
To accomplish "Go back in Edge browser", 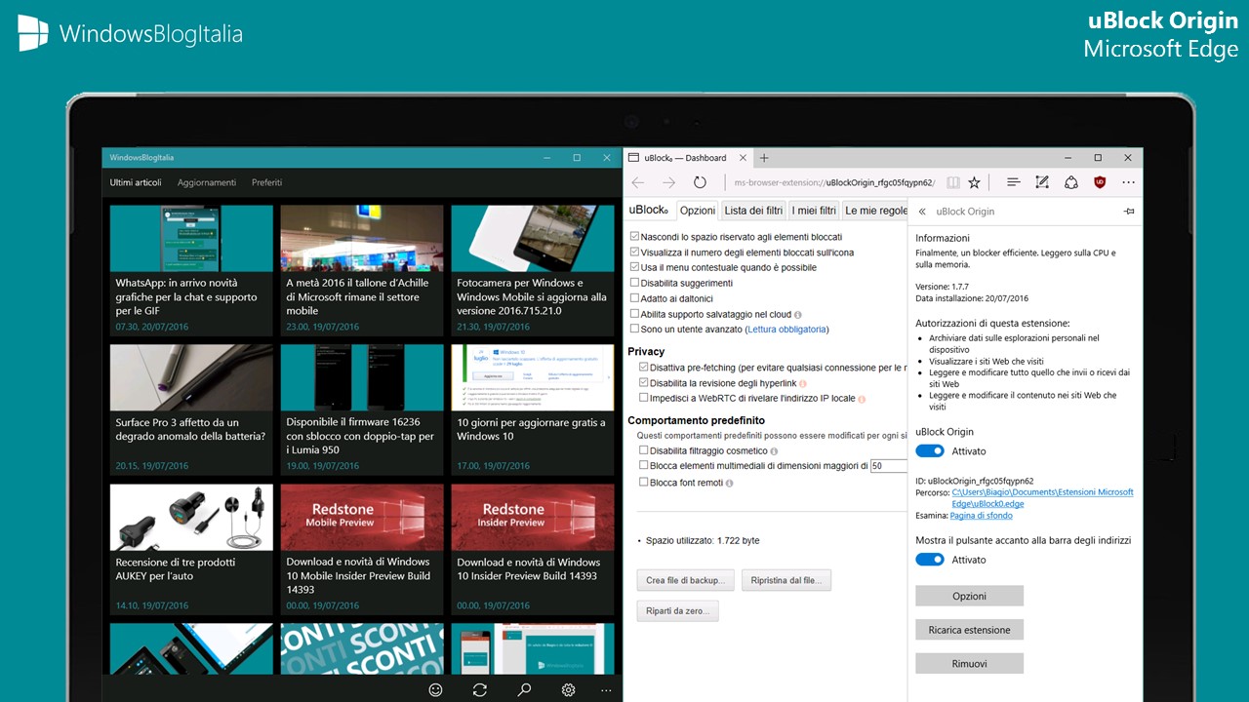I will tap(638, 182).
